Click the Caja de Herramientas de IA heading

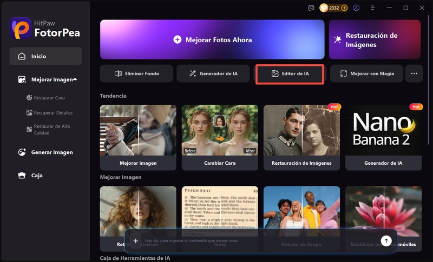pyautogui.click(x=135, y=258)
